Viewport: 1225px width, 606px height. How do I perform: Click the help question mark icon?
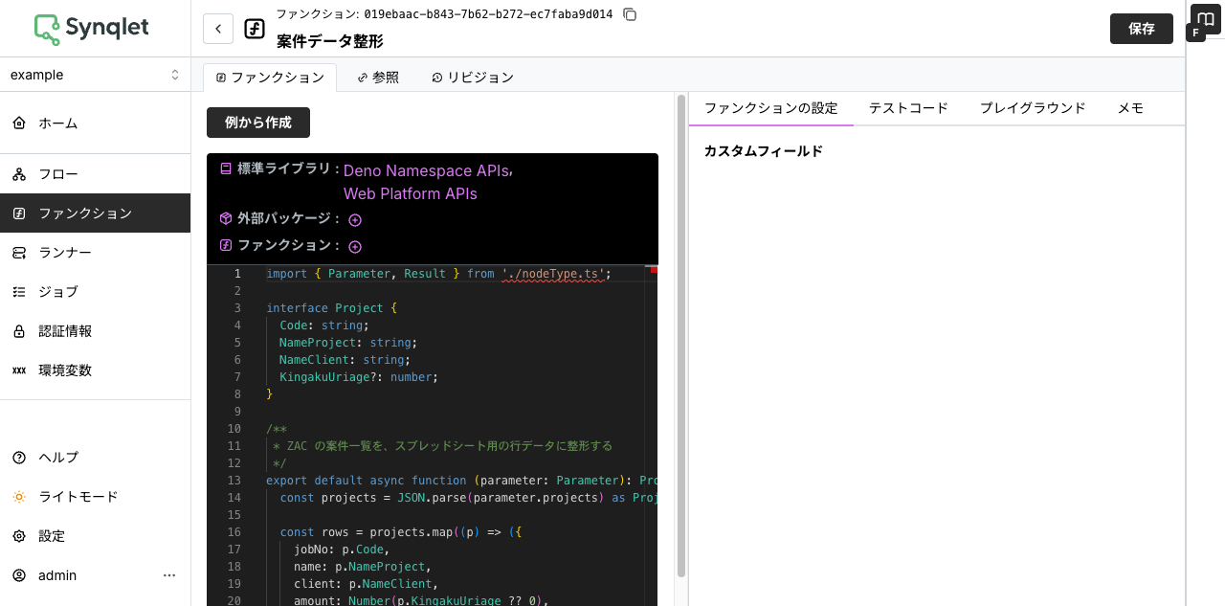19,458
